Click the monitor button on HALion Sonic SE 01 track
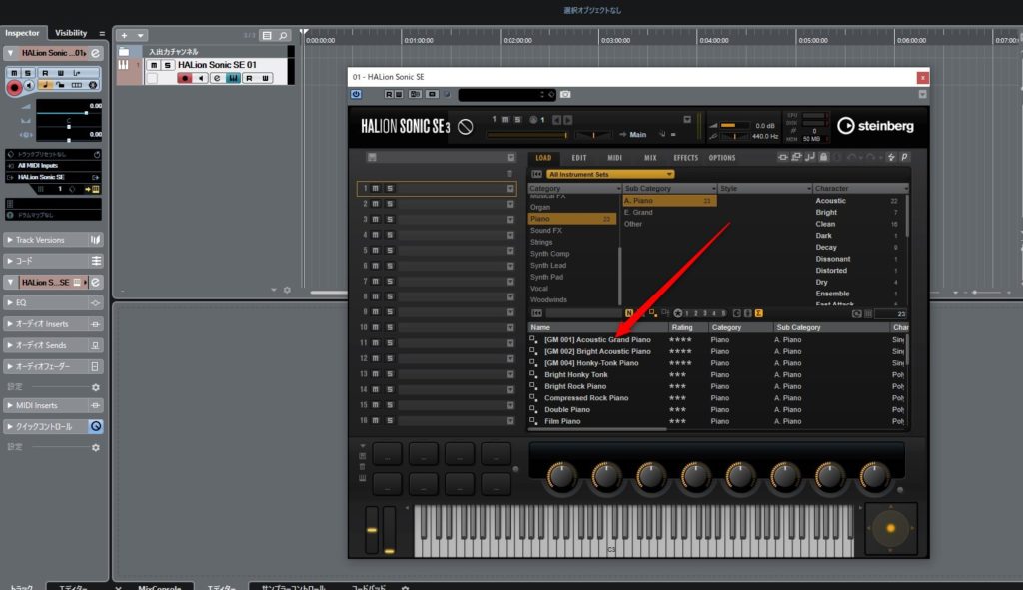 pyautogui.click(x=201, y=78)
